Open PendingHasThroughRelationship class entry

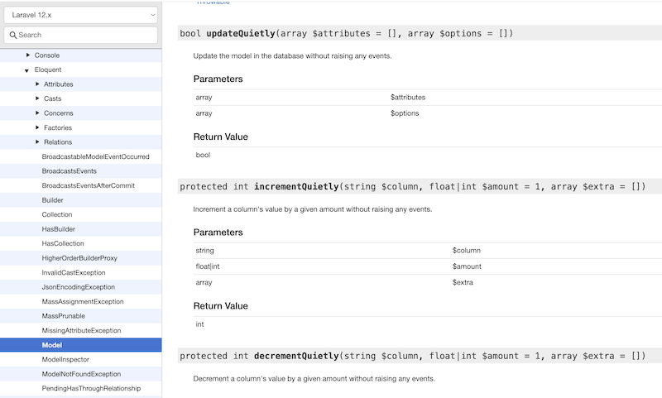pyautogui.click(x=91, y=388)
